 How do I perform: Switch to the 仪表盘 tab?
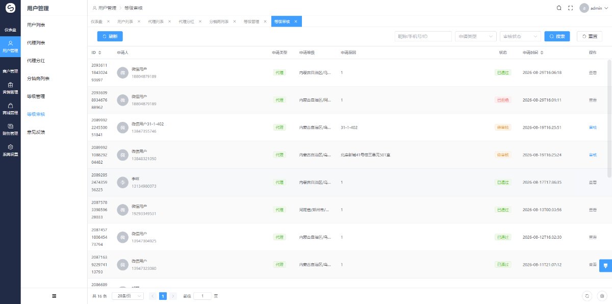96,21
